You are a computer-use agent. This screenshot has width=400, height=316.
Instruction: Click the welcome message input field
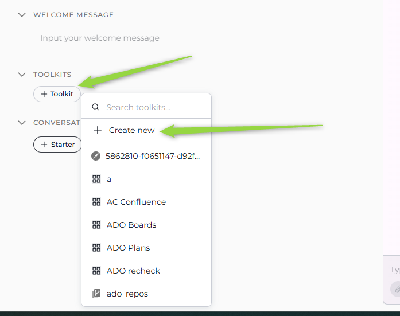199,38
